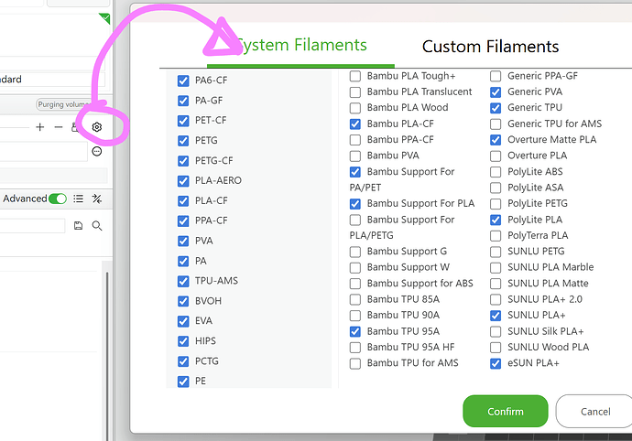
Task: Switch to System Filaments tab
Action: (300, 45)
